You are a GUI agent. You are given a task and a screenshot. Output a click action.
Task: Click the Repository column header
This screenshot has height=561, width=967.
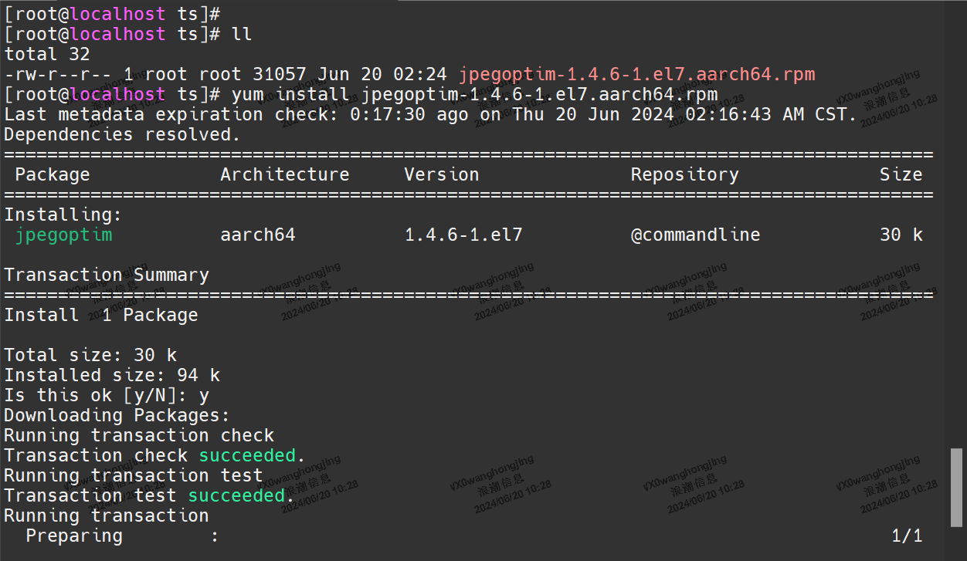[x=684, y=175]
